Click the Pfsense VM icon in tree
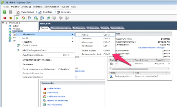The image size is (177, 107). [10, 29]
